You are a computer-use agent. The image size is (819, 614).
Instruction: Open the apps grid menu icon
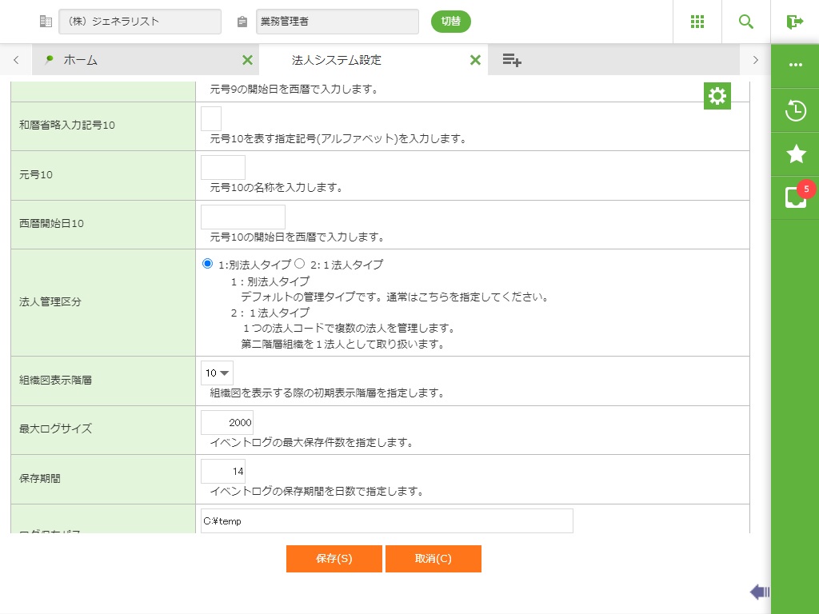697,22
